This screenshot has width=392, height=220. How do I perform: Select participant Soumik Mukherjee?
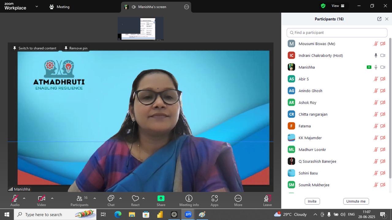[337, 185]
